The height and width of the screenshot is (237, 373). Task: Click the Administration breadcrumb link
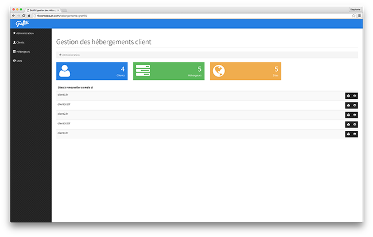(x=71, y=55)
